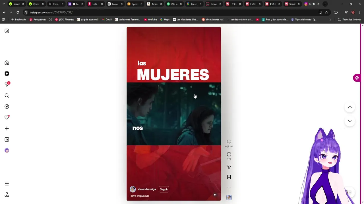Image resolution: width=364 pixels, height=204 pixels.
Task: Open the Panqueques bookmark
Action: [x=38, y=20]
